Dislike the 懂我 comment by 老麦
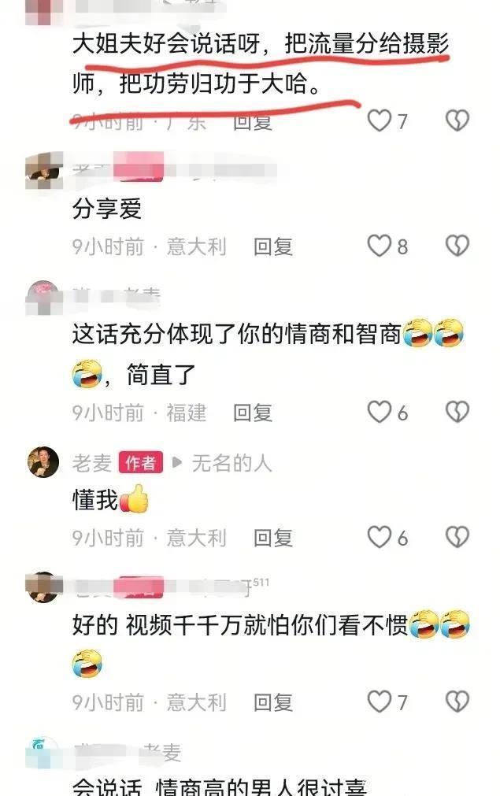The width and height of the screenshot is (500, 796). click(457, 537)
